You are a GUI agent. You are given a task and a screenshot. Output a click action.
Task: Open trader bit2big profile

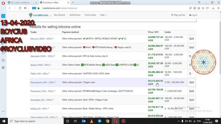39,109
